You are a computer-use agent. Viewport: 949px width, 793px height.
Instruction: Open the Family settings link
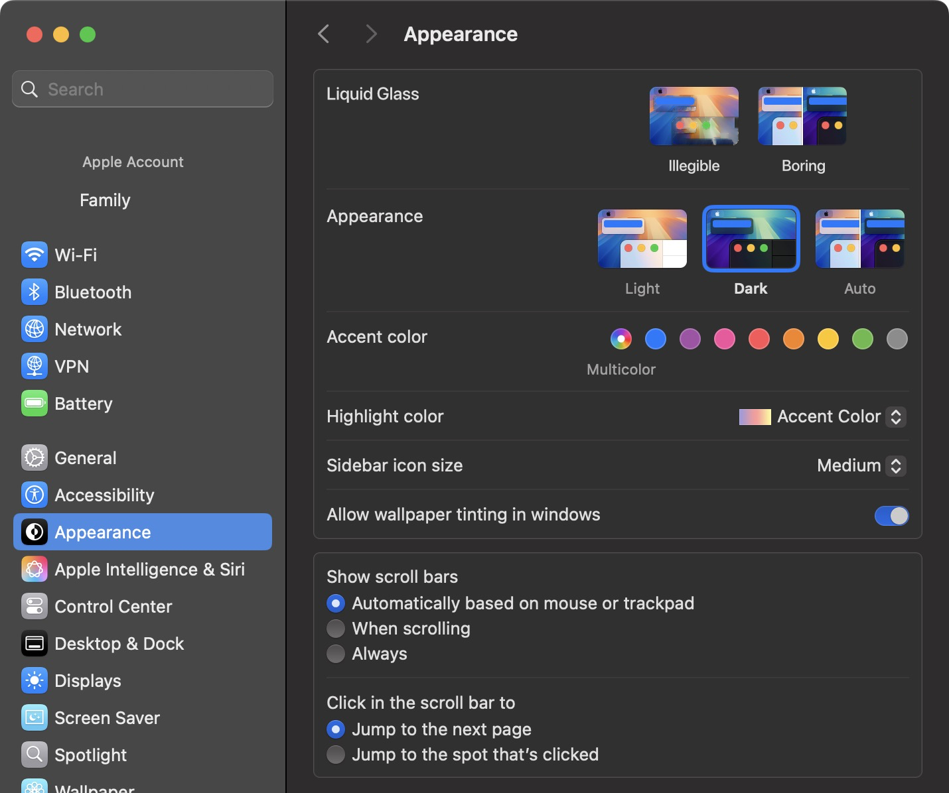105,200
